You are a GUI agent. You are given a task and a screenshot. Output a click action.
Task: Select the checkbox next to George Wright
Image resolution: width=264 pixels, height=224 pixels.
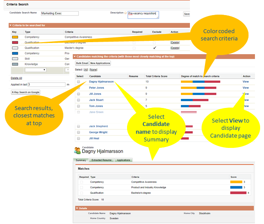78,132
